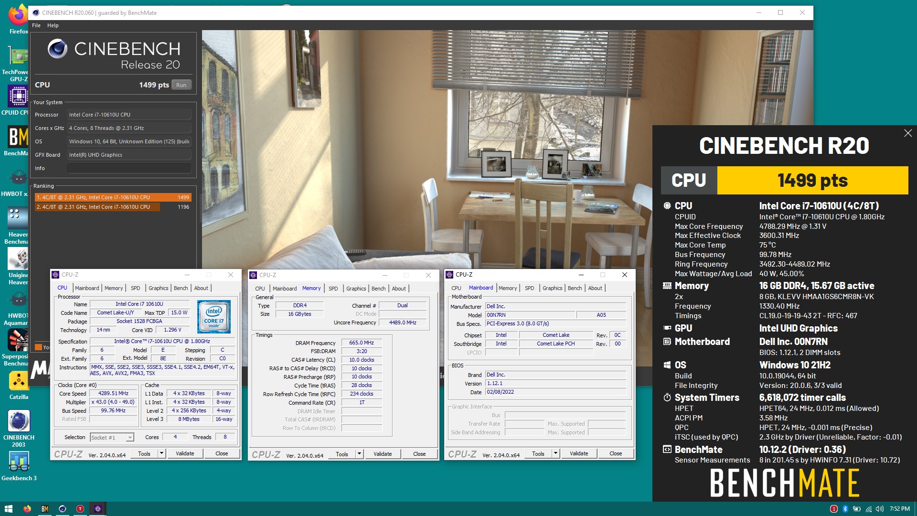Switch to Memory tab in right CPU-Z

(x=507, y=288)
